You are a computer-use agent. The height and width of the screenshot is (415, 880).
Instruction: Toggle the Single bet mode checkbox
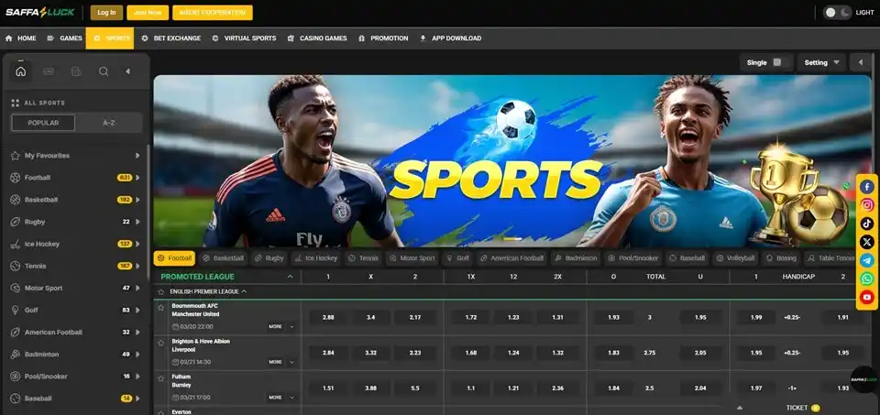777,62
